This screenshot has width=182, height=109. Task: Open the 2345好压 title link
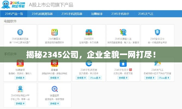point(89,39)
